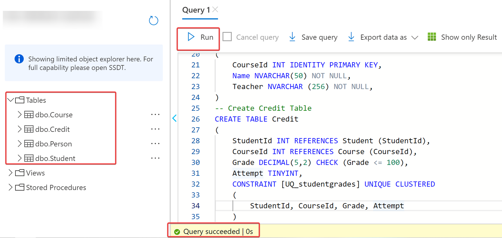502x238 pixels.
Task: Open the more options menu for dbo.Student
Action: (x=155, y=158)
